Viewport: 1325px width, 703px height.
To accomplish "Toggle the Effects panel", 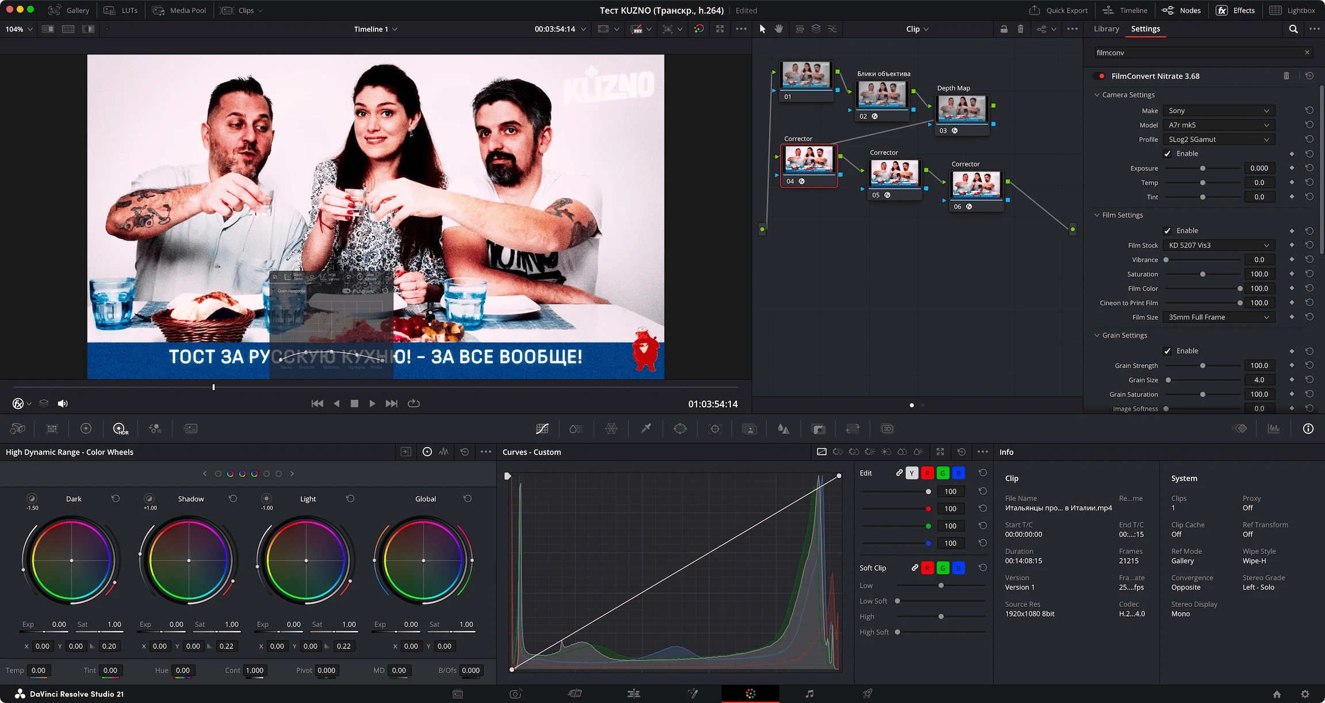I will 1236,10.
